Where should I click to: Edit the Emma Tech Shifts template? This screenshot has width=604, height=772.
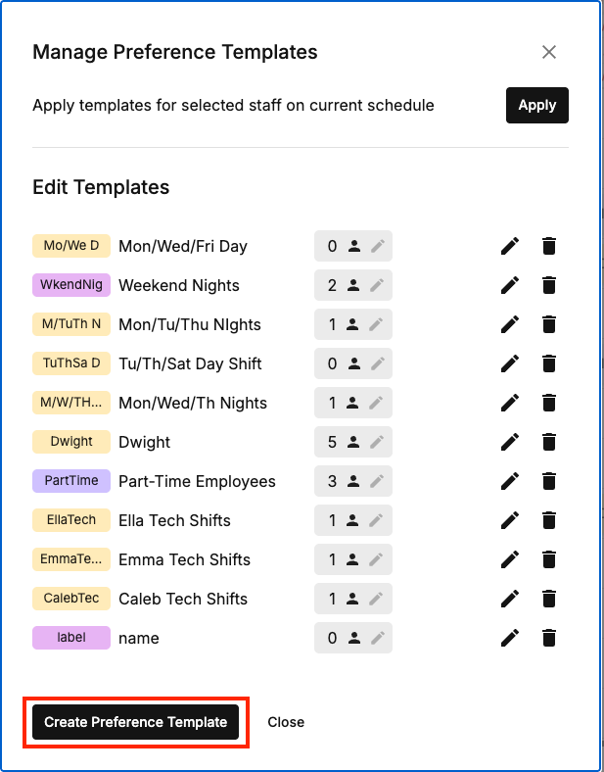pyautogui.click(x=509, y=559)
